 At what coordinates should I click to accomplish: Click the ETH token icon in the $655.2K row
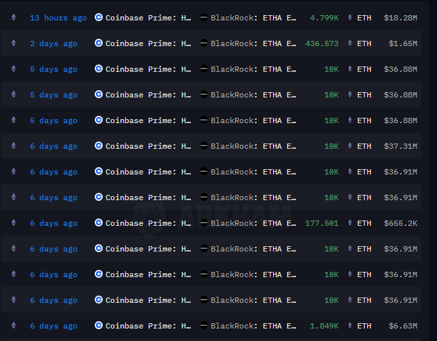pos(350,223)
